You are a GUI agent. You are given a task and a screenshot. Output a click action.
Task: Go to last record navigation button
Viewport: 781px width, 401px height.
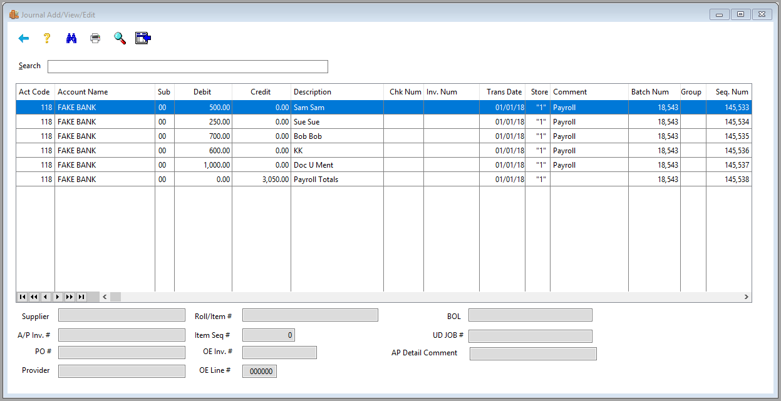coord(81,297)
